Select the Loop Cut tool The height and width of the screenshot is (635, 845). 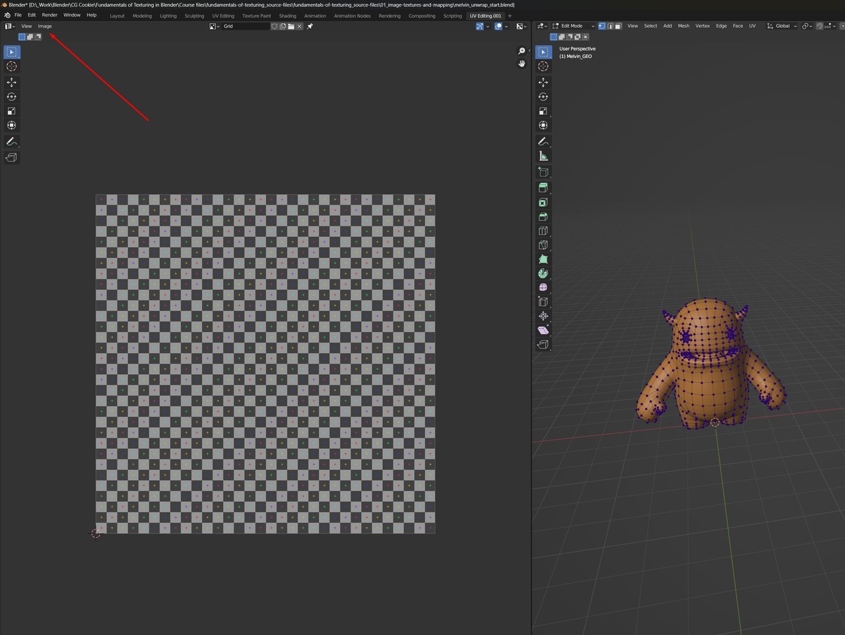pyautogui.click(x=543, y=231)
